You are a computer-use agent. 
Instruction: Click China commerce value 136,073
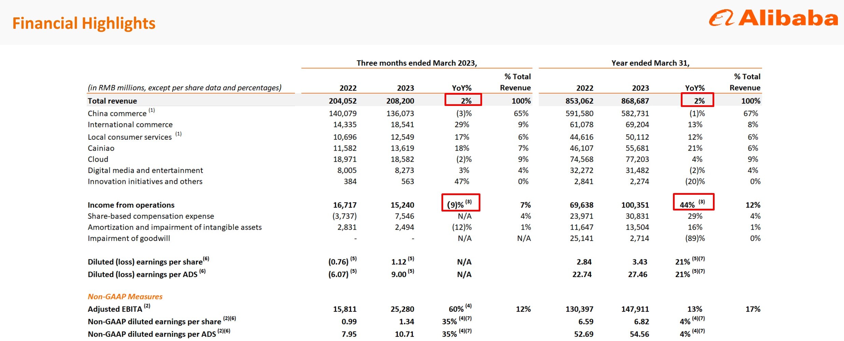click(x=400, y=113)
